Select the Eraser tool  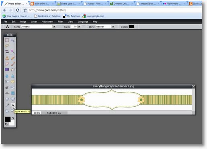point(7,64)
